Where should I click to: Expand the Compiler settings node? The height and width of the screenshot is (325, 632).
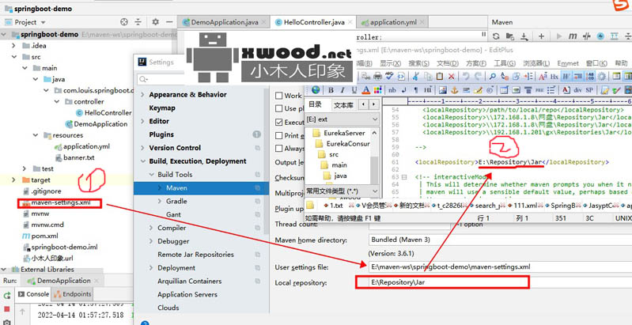pyautogui.click(x=151, y=228)
